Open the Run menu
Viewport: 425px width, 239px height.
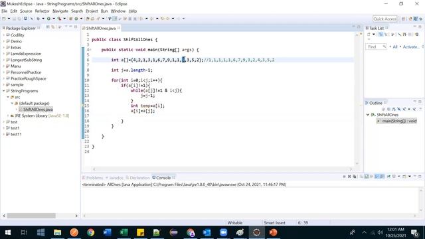[x=104, y=11]
